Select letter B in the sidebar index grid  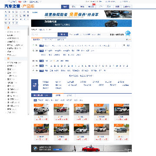click(x=10, y=12)
